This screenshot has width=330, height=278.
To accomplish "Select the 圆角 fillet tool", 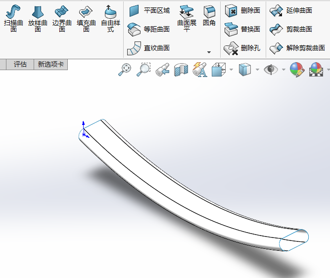I will point(209,16).
